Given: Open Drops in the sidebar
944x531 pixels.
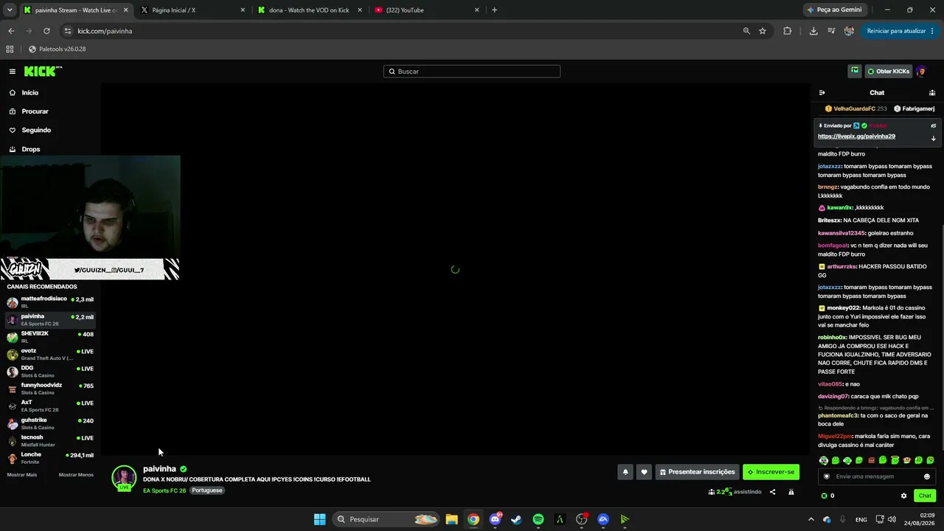Looking at the screenshot, I should point(31,149).
